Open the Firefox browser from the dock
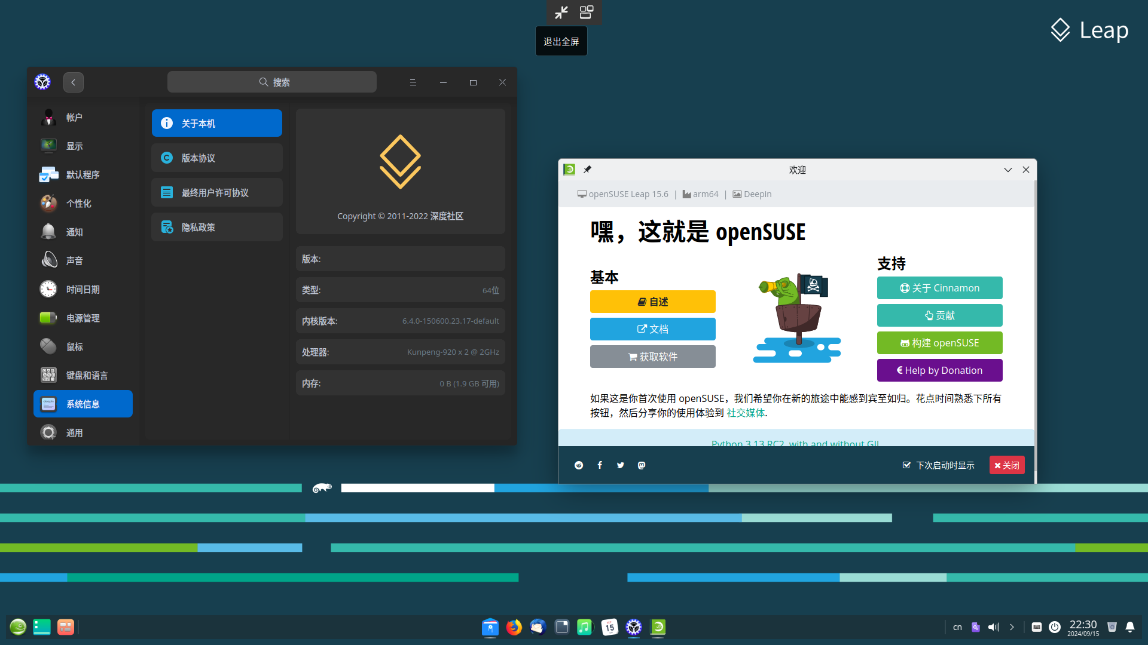Image resolution: width=1148 pixels, height=645 pixels. pos(514,627)
